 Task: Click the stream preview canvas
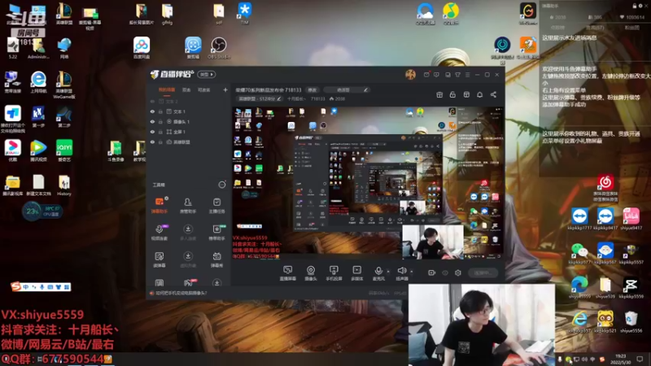click(x=368, y=183)
